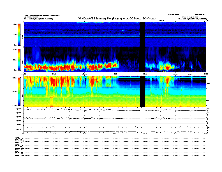
Task: Click the WIND/WAVES Summary Plot title
Action: 117,19
